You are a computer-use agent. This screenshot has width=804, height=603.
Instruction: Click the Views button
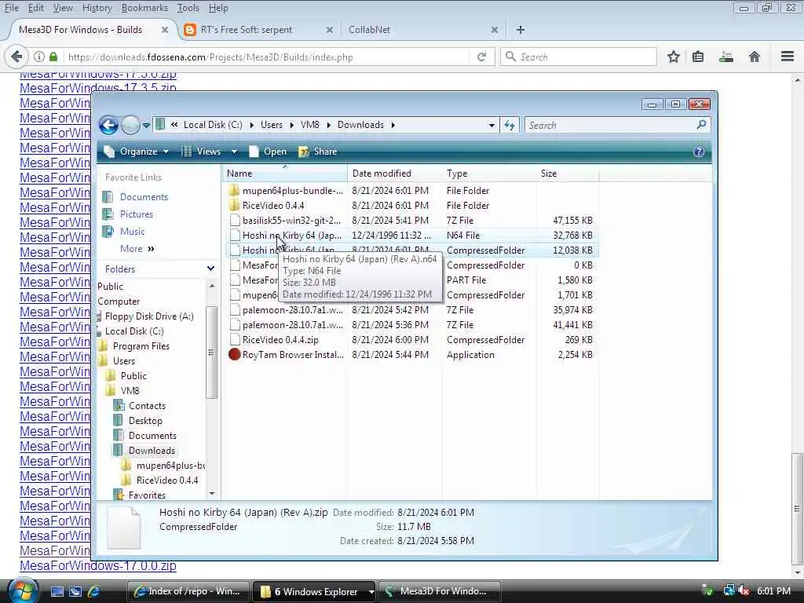(202, 152)
